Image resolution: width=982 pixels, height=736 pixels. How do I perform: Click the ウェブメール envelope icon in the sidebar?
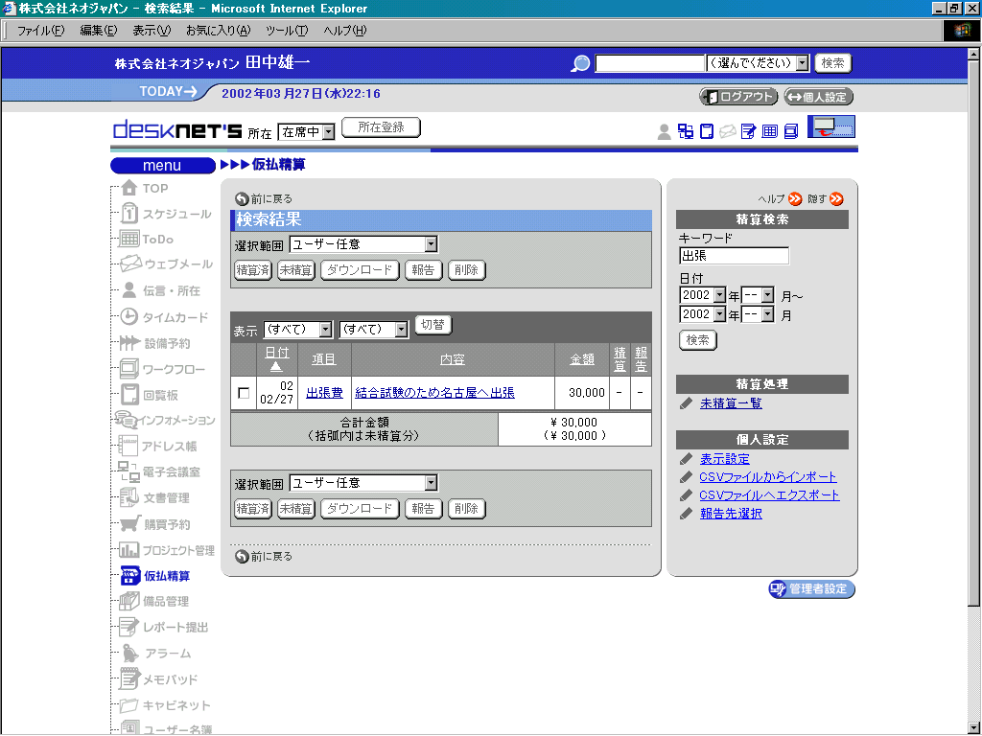[130, 264]
